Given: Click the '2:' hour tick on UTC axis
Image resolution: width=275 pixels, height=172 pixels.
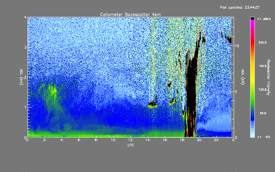Looking at the screenshot, I should tap(45, 140).
